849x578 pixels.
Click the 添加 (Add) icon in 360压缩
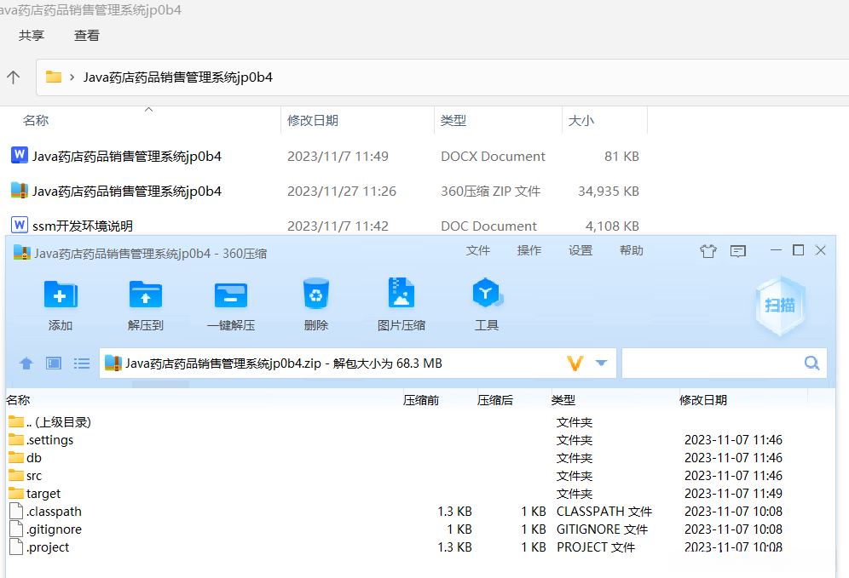tap(61, 295)
